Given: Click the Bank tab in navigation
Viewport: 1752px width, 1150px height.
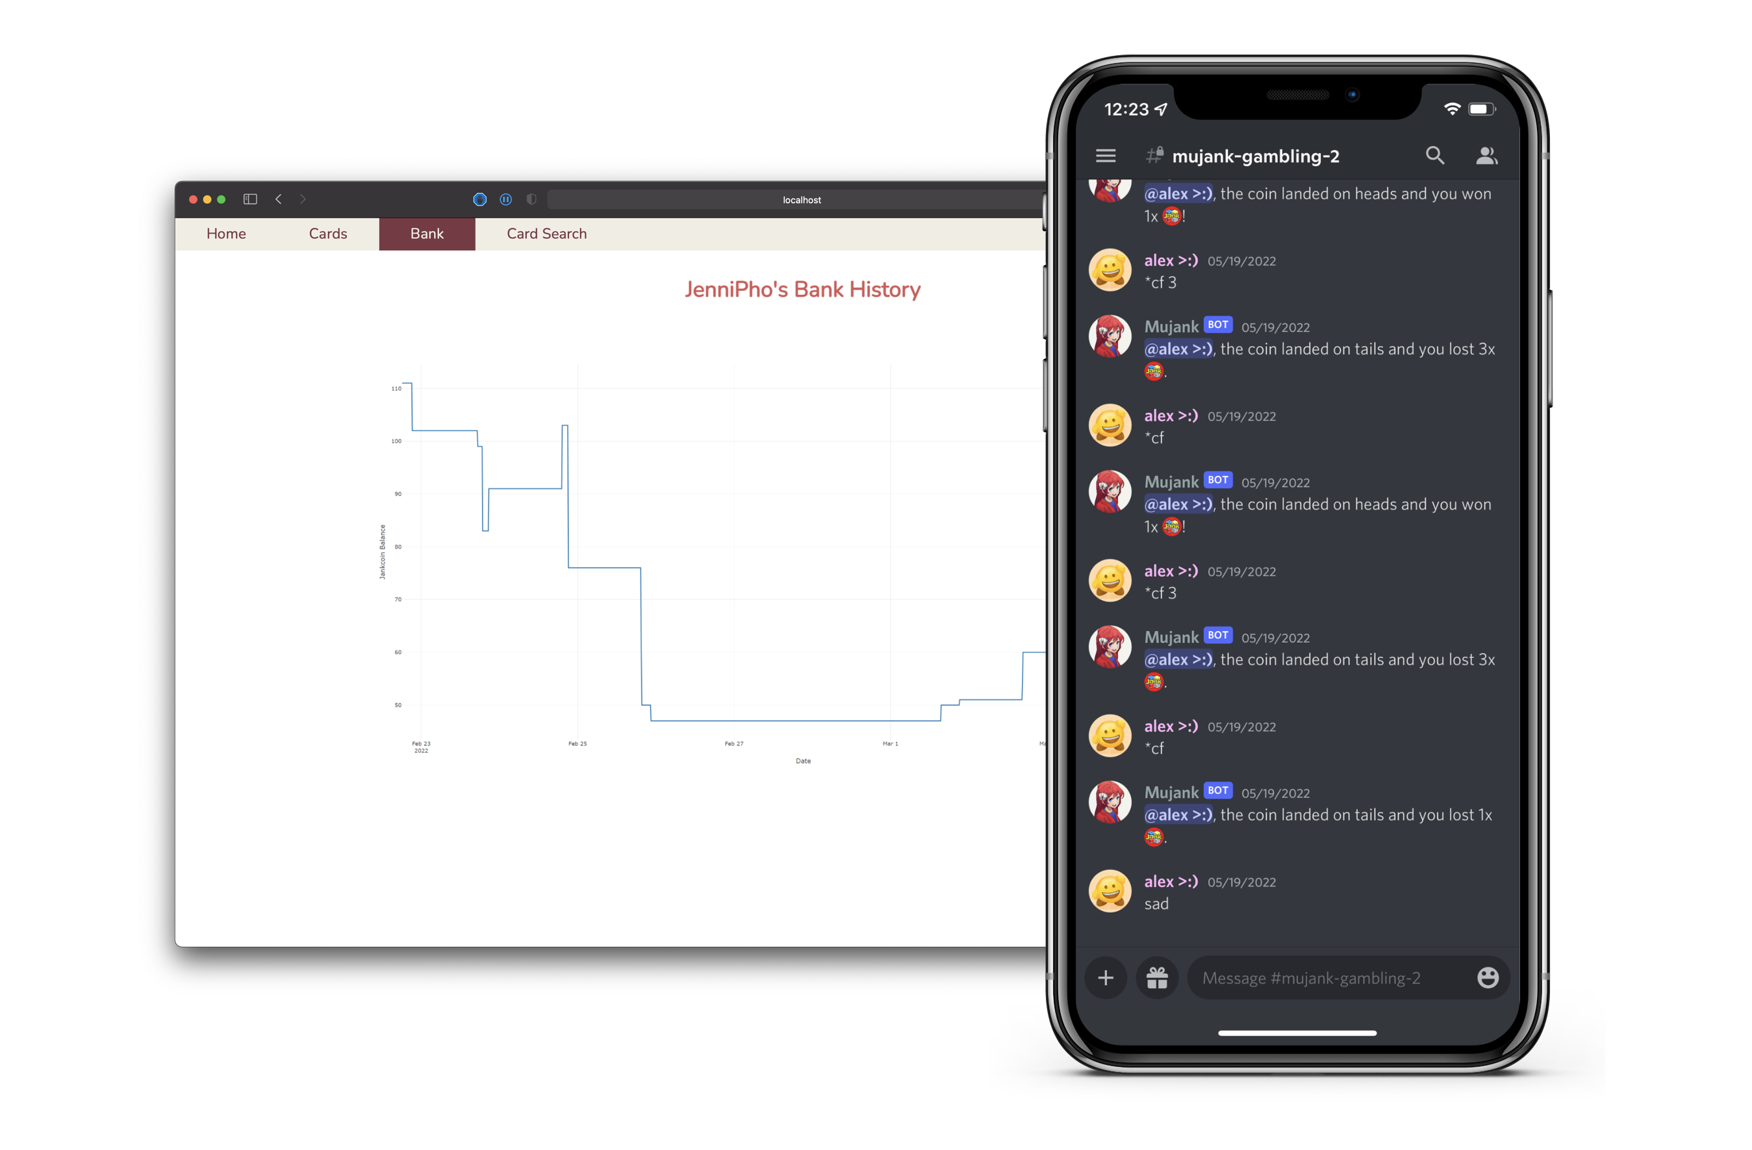Looking at the screenshot, I should (427, 232).
